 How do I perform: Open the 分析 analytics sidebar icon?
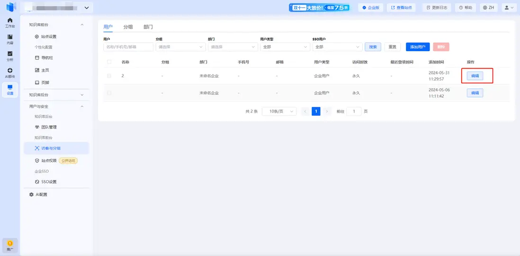pos(10,56)
